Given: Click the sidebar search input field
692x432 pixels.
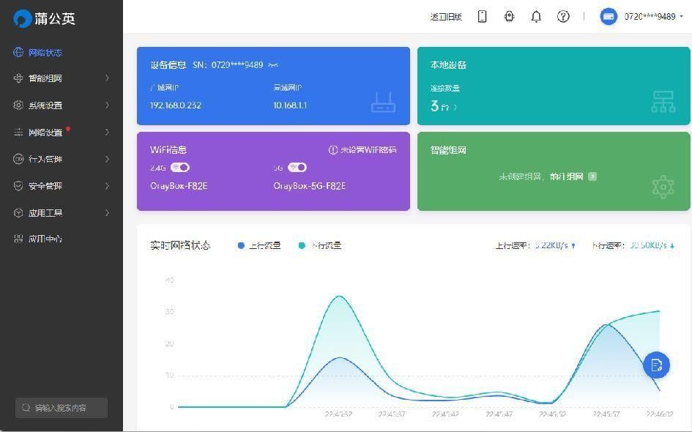Looking at the screenshot, I should pos(62,408).
